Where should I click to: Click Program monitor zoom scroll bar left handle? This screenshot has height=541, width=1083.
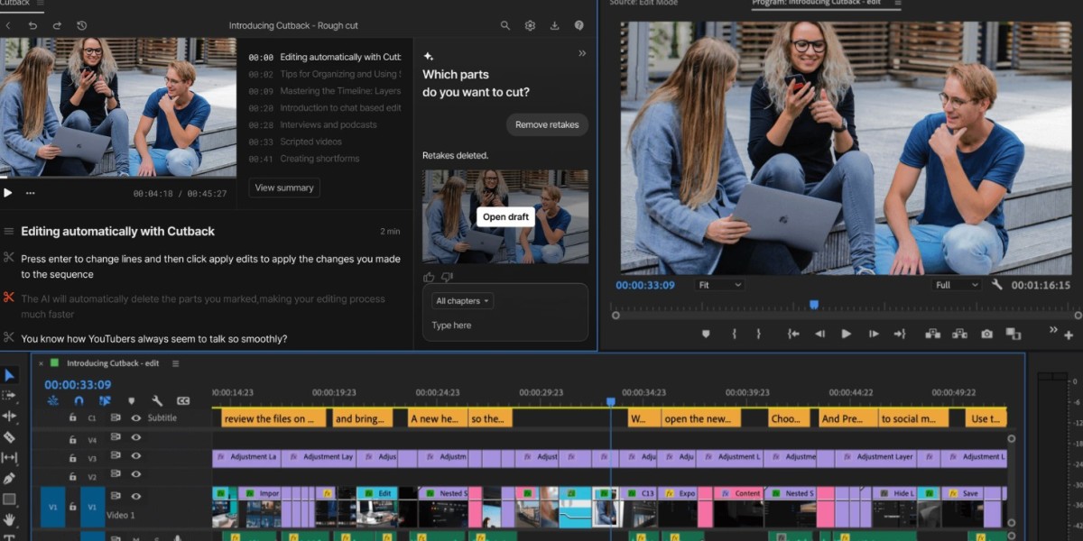click(616, 316)
